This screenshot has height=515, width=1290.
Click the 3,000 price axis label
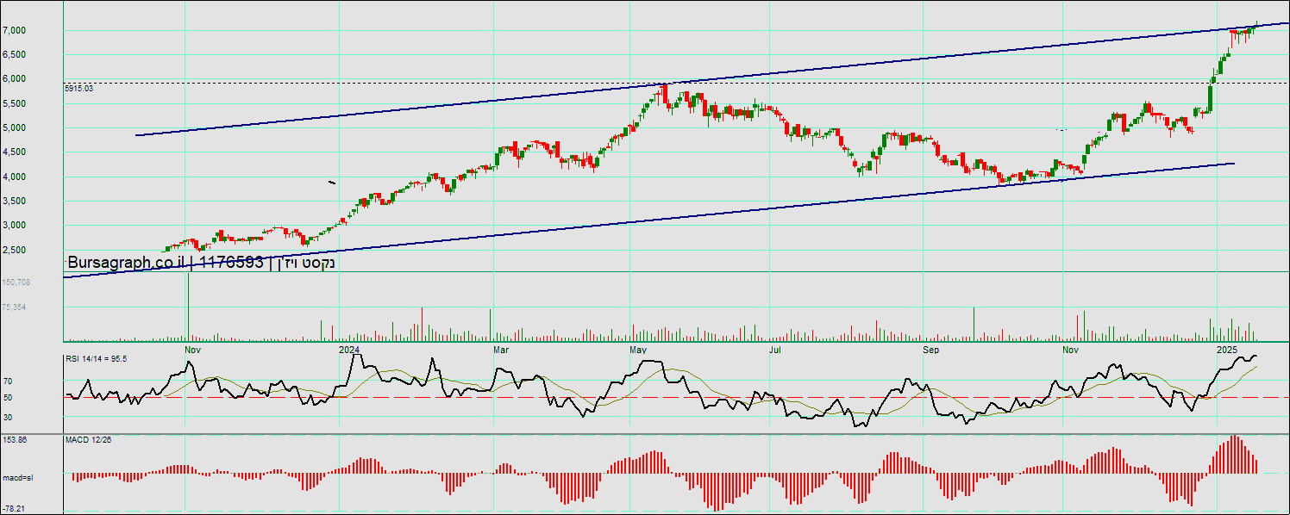pos(15,225)
